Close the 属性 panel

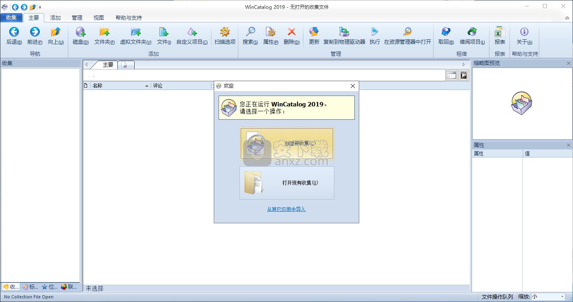coord(569,145)
